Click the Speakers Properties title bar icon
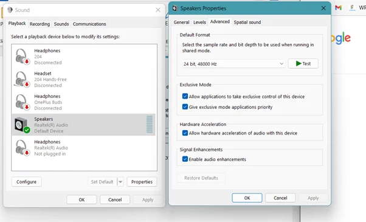The width and height of the screenshot is (366, 222). (x=174, y=9)
